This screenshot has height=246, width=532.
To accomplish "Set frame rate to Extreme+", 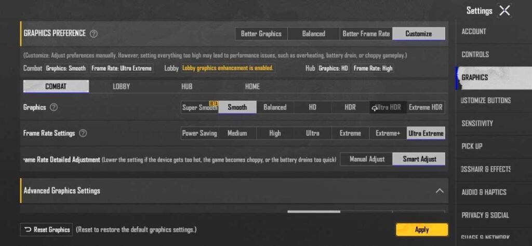I will pos(388,133).
